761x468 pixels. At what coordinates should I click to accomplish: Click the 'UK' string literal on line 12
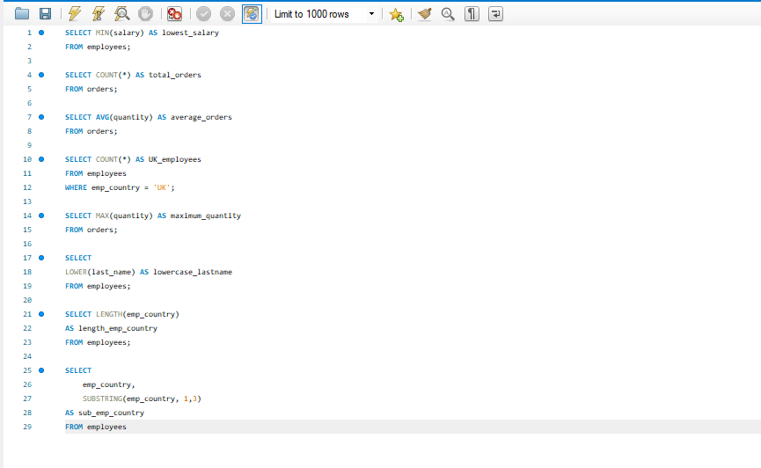pyautogui.click(x=162, y=187)
